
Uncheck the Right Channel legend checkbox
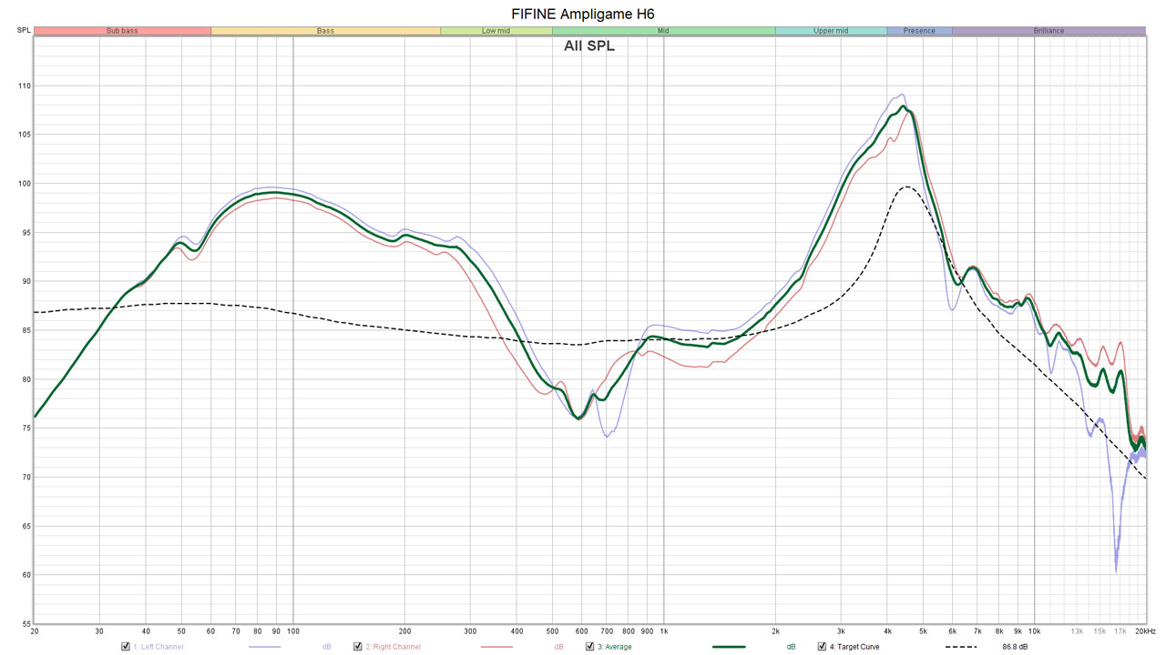click(x=358, y=647)
